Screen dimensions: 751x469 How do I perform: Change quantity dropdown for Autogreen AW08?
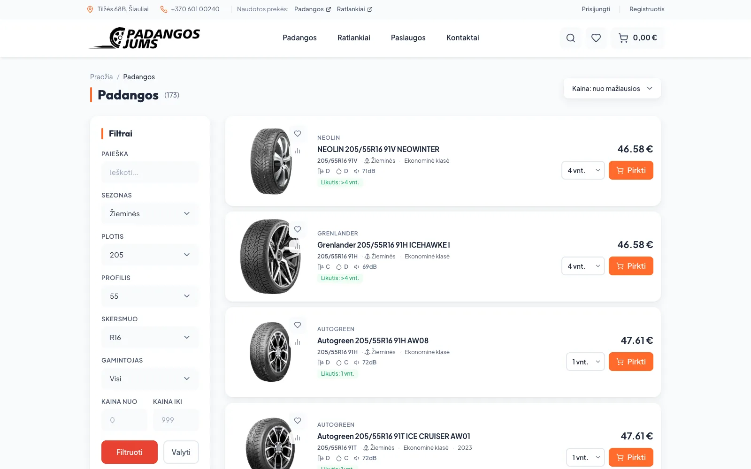(x=585, y=362)
